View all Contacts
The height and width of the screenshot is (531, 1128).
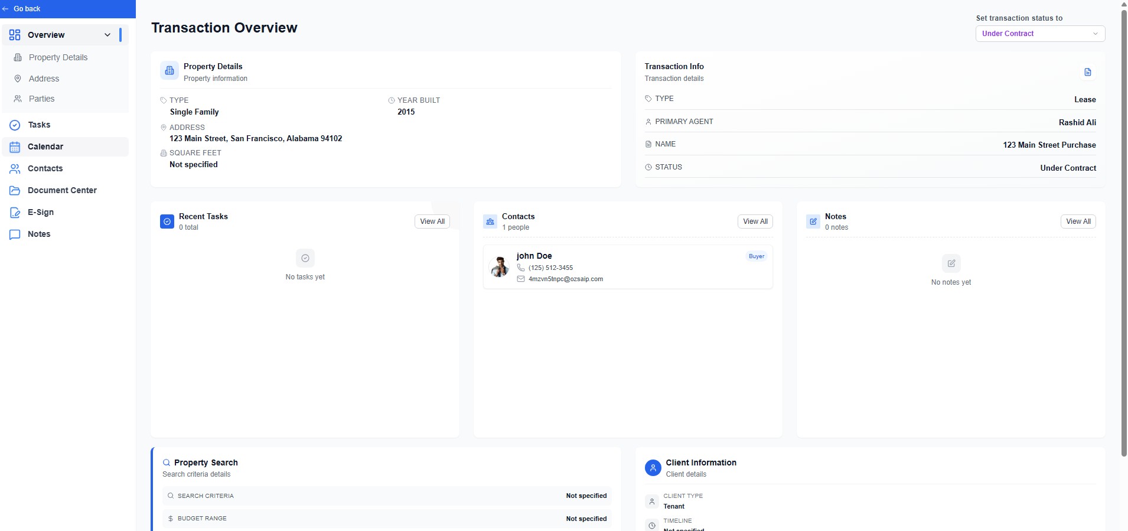pyautogui.click(x=755, y=221)
